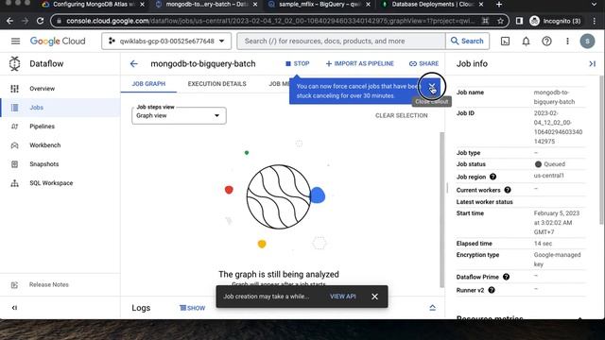The width and height of the screenshot is (605, 340).
Task: Activate Cloud Shell terminal icon
Action: (x=505, y=41)
